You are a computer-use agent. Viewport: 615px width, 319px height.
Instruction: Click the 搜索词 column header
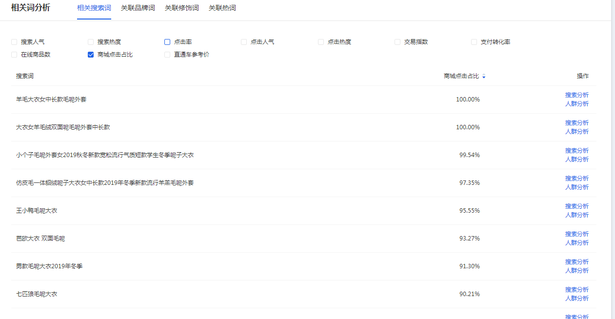pos(25,77)
